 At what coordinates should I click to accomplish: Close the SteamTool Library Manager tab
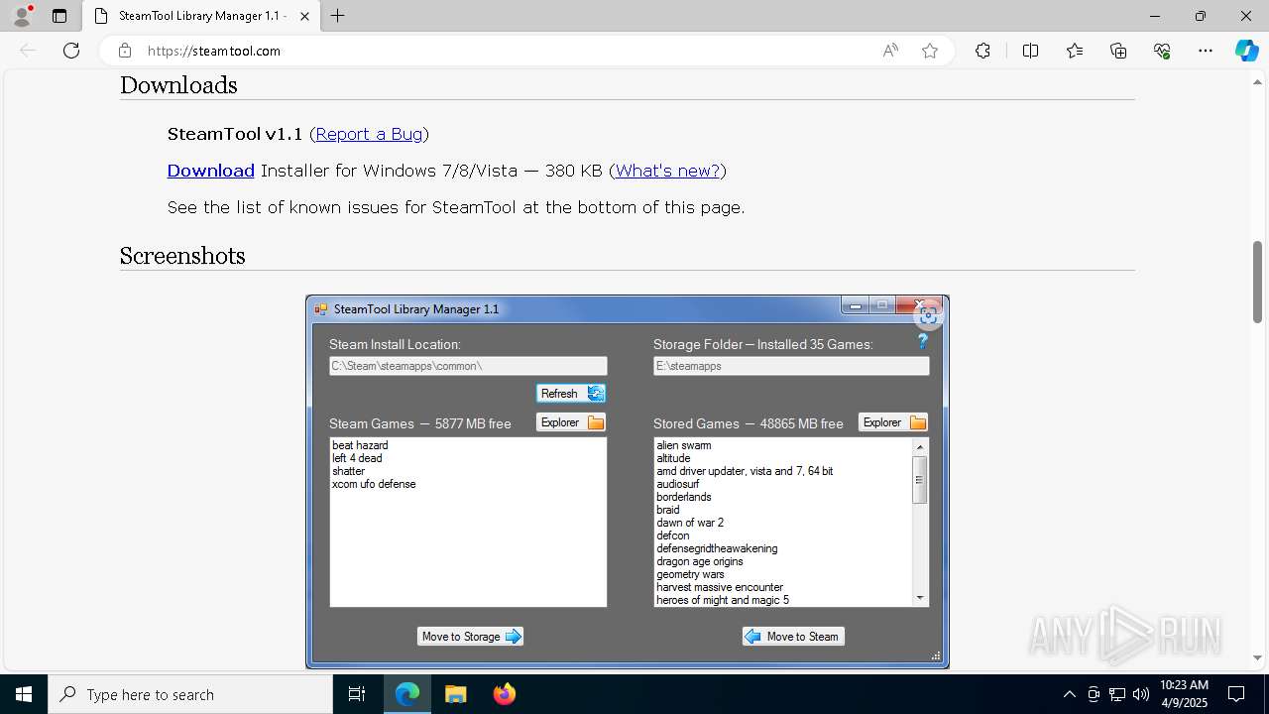(x=304, y=16)
